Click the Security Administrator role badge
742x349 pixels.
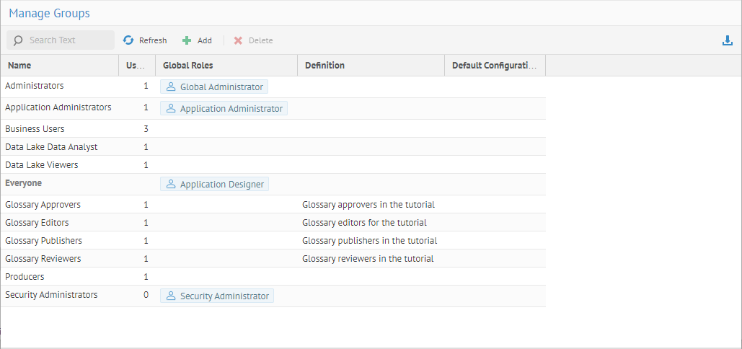coord(217,296)
